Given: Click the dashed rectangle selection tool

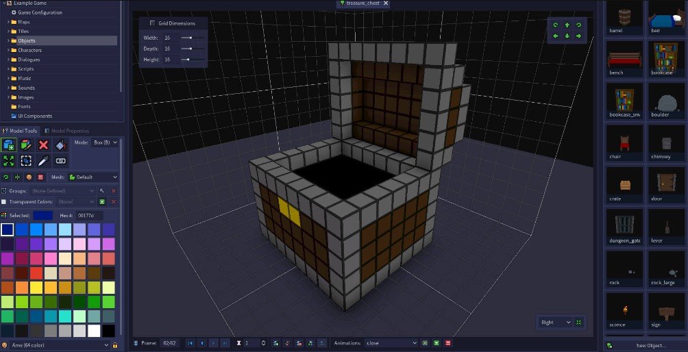Looking at the screenshot, I should coord(26,161).
